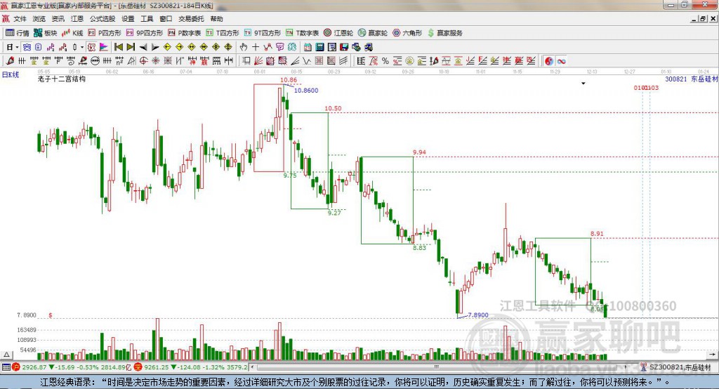Click the small black dropdown triangle on chart
This screenshot has height=389, width=719.
[583, 84]
